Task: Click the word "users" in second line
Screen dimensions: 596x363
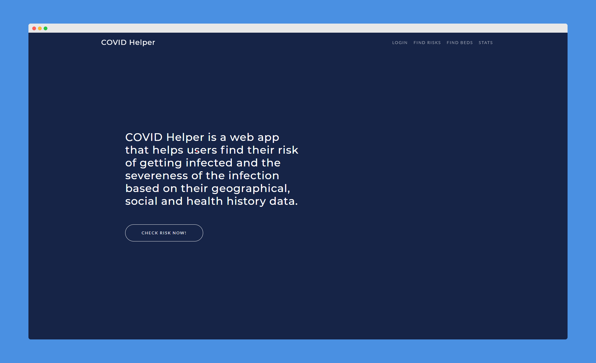Action: point(202,150)
